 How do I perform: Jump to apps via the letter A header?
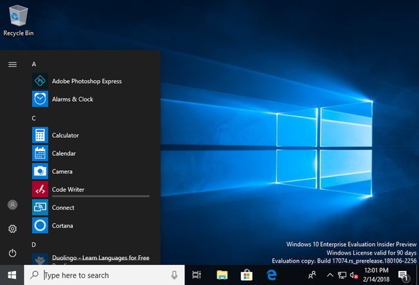coord(34,64)
